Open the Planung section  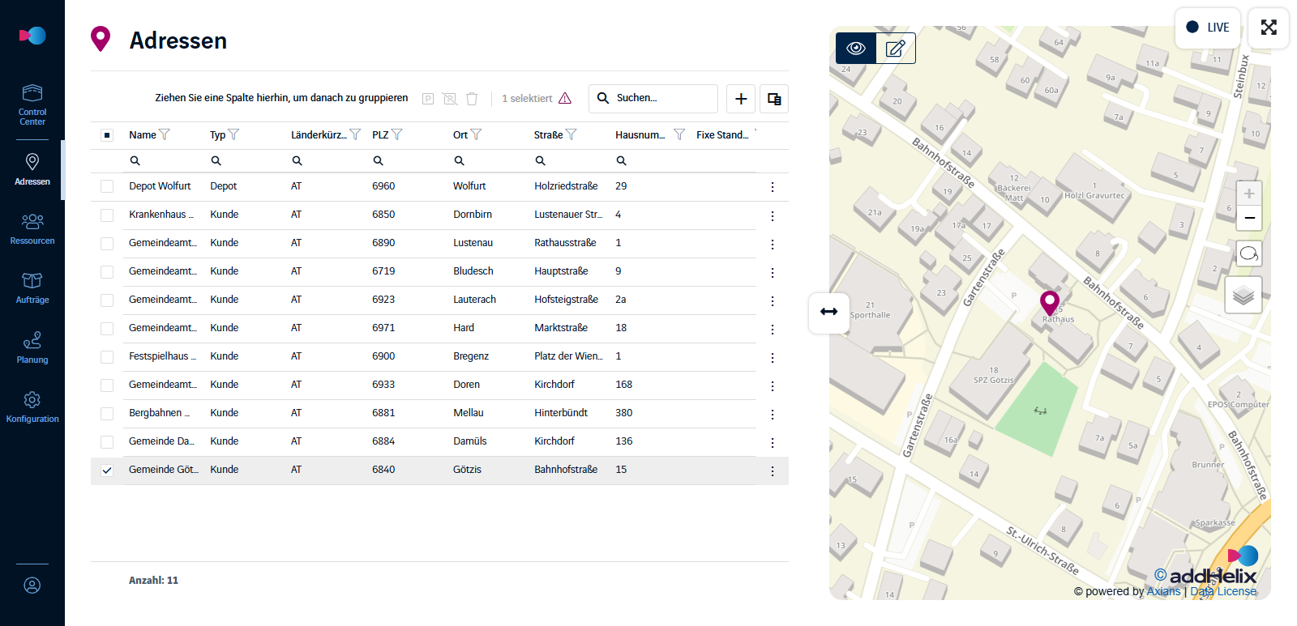pos(32,347)
